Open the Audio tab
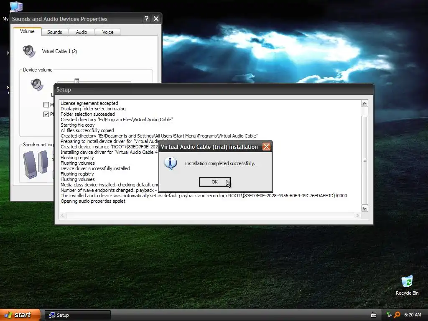Screen dimensions: 428x321 [x=82, y=32]
